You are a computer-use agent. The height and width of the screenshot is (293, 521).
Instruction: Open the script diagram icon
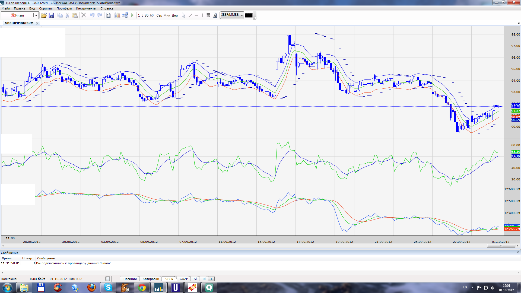coord(125,15)
